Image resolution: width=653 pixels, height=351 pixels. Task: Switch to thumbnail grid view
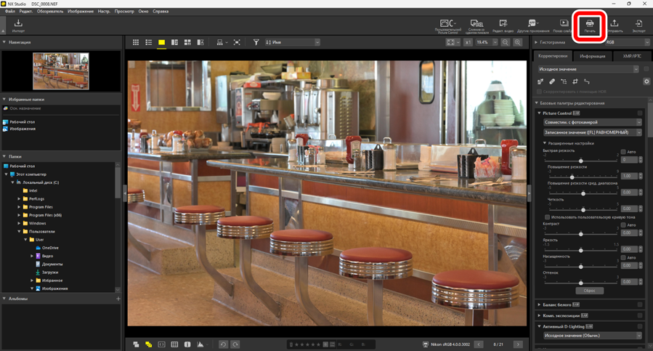136,43
